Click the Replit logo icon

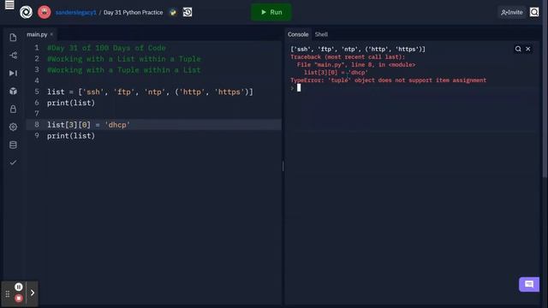[x=26, y=12]
